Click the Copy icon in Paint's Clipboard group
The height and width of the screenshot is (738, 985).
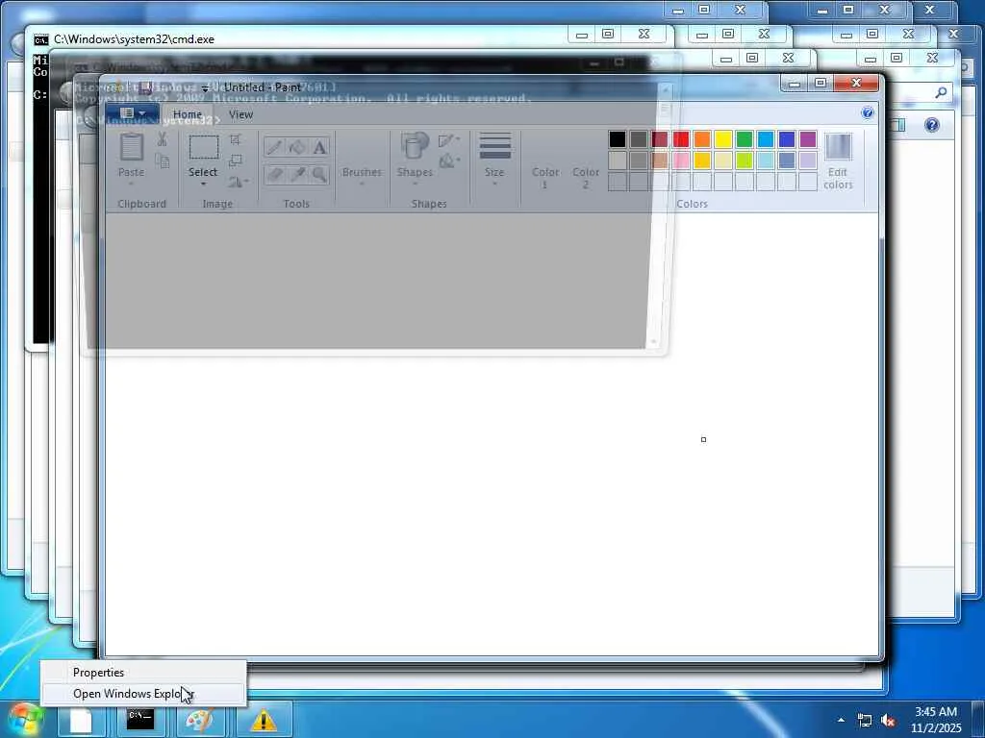coord(162,161)
